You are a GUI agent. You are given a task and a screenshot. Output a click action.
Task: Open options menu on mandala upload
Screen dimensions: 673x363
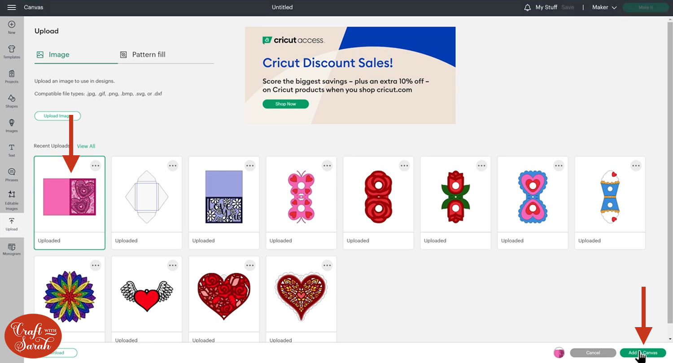click(96, 265)
